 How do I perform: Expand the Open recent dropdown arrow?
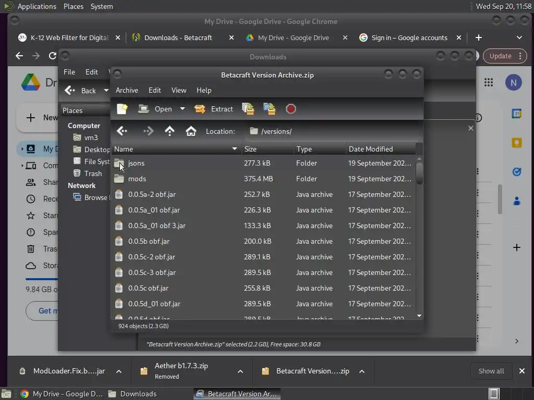pos(183,109)
